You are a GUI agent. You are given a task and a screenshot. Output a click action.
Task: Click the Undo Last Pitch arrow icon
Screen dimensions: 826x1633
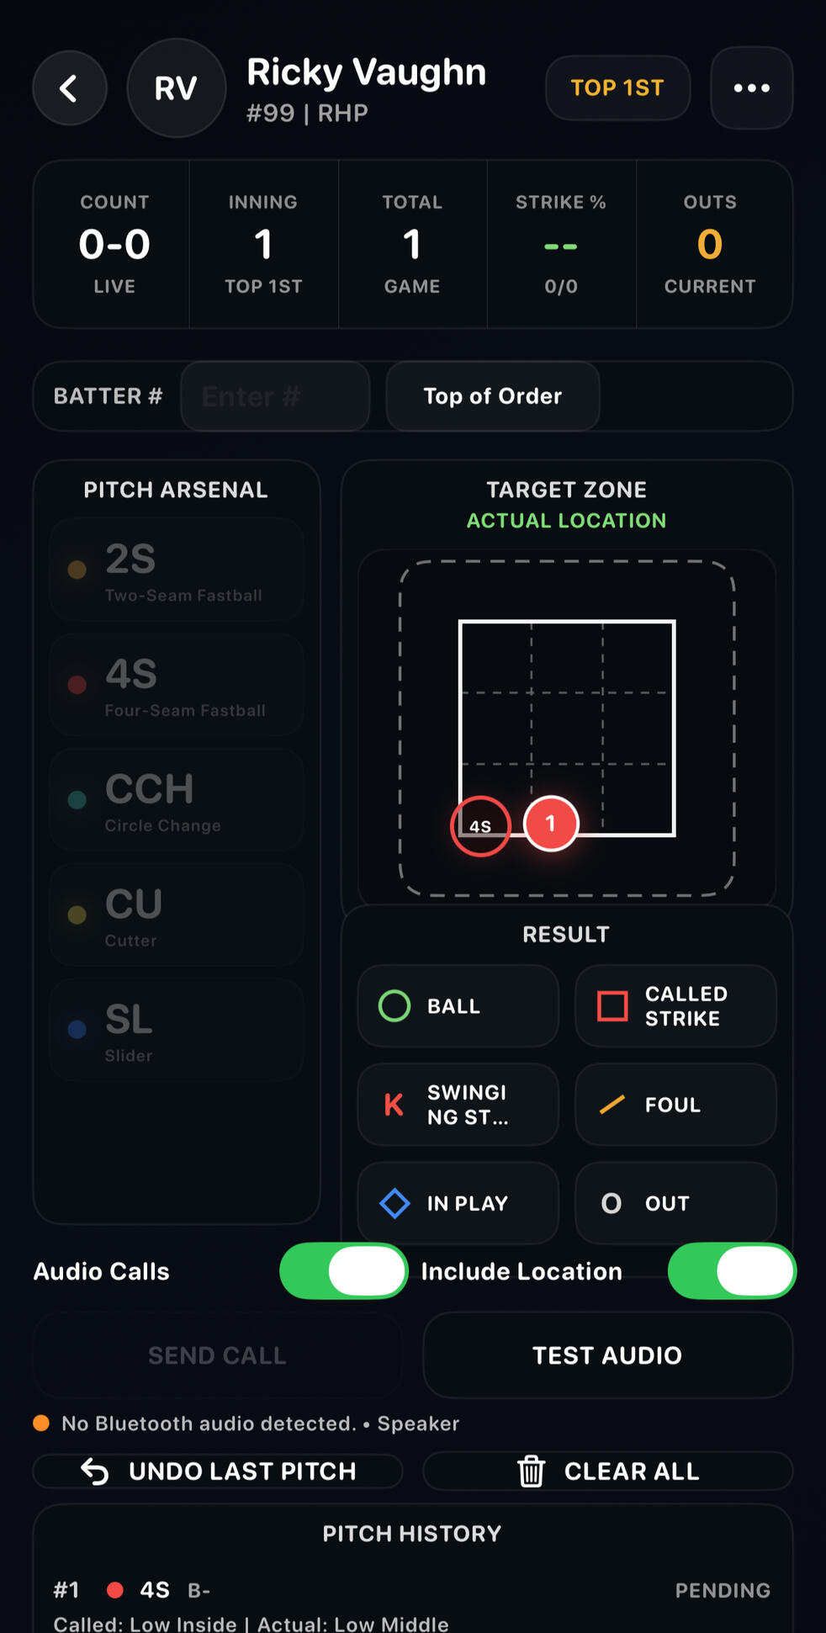click(x=95, y=1471)
